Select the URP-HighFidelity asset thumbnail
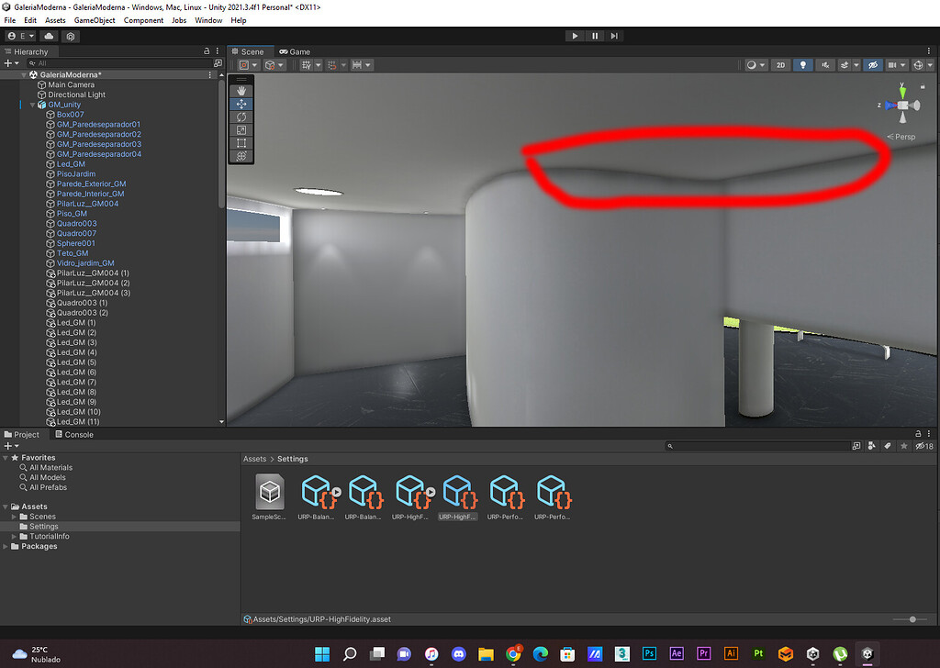 click(459, 491)
